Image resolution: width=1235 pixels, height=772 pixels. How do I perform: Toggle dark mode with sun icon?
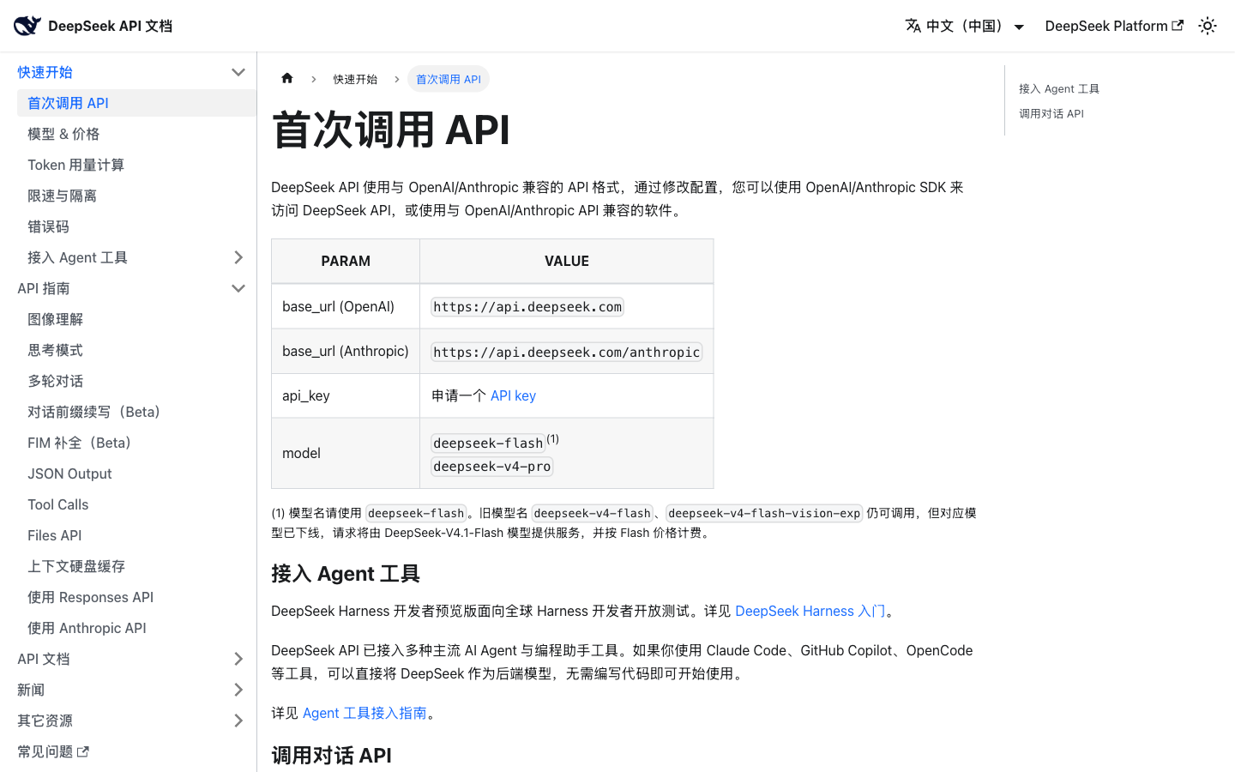click(x=1208, y=26)
